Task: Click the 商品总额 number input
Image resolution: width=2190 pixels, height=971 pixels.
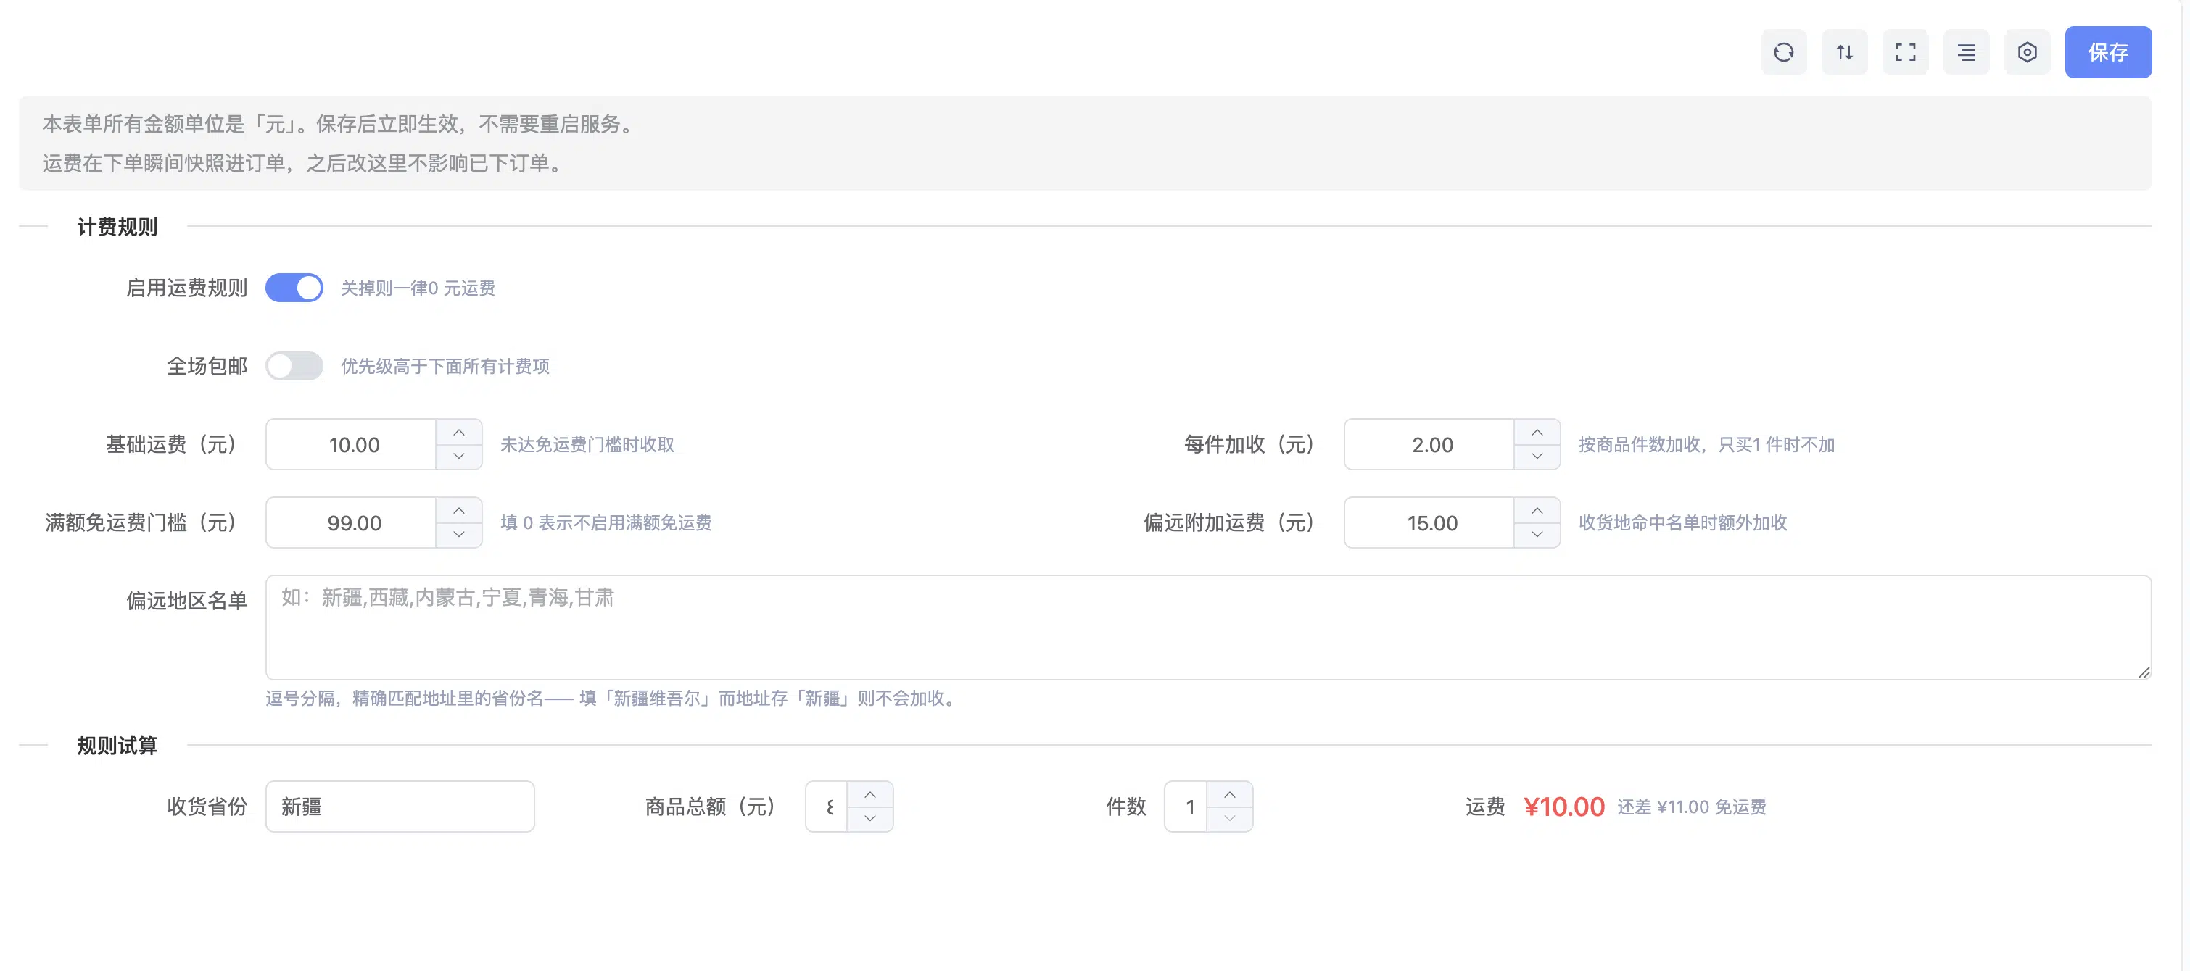Action: [827, 807]
